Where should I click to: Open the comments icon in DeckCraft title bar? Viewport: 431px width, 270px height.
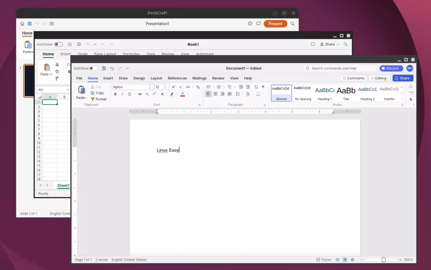pyautogui.click(x=258, y=24)
